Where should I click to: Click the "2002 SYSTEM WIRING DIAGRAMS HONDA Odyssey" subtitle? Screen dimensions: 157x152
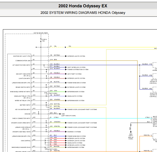pos(83,13)
